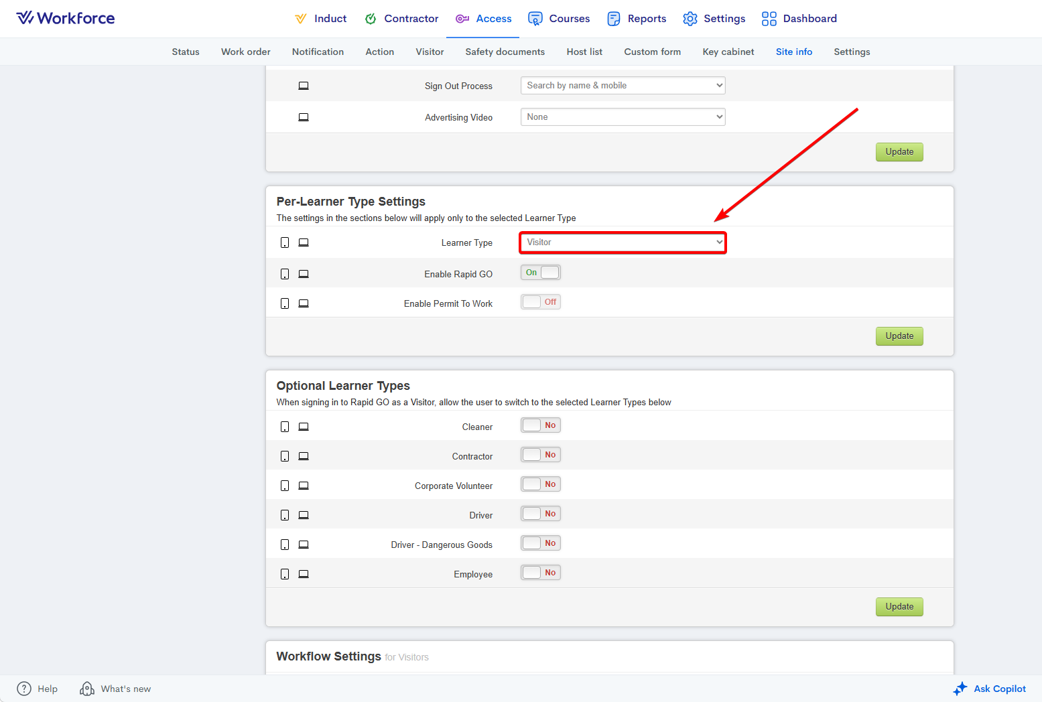Switch to the Key cabinet sub-tab

728,52
